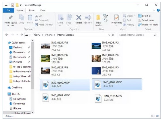Click the Forward navigation arrow
This screenshot has height=121, width=163.
[13, 35]
